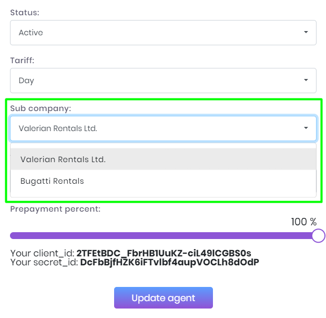This screenshot has height=318, width=326.
Task: Select Valerian Rentals Ltd. from the list
Action: (x=63, y=159)
